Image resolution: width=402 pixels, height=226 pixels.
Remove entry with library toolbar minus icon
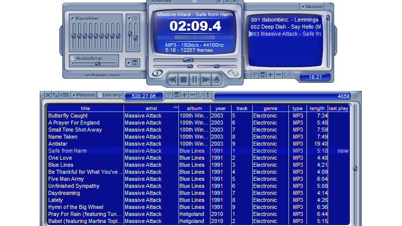click(x=192, y=95)
